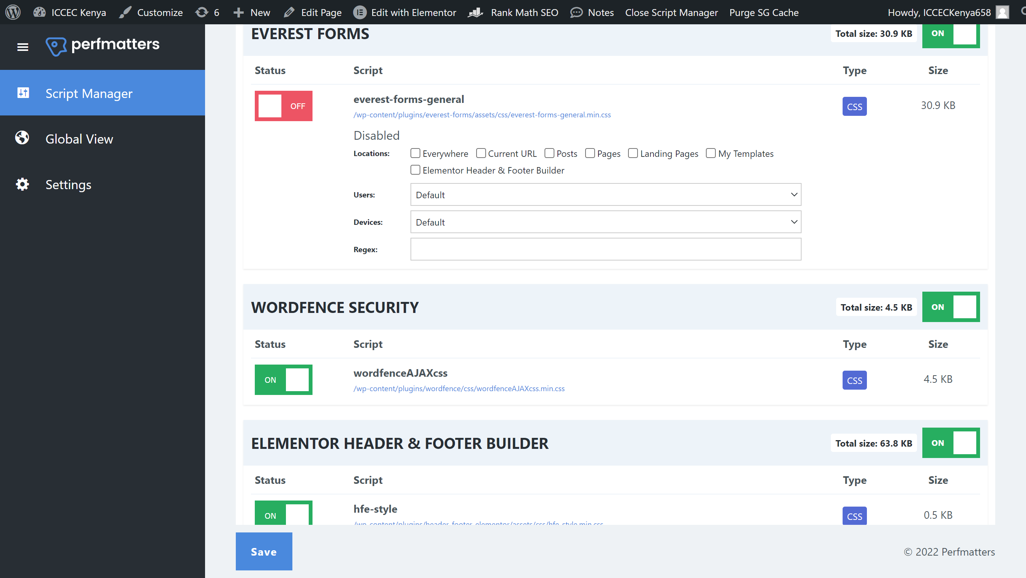Open the Users dropdown

606,194
